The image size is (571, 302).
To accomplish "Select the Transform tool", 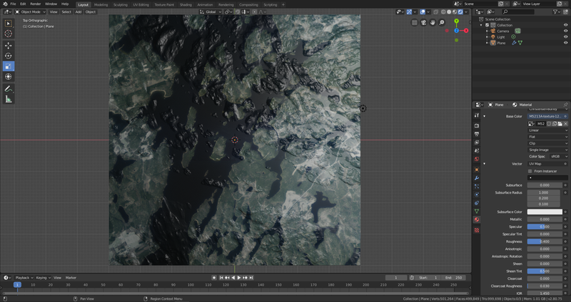I will (x=8, y=77).
